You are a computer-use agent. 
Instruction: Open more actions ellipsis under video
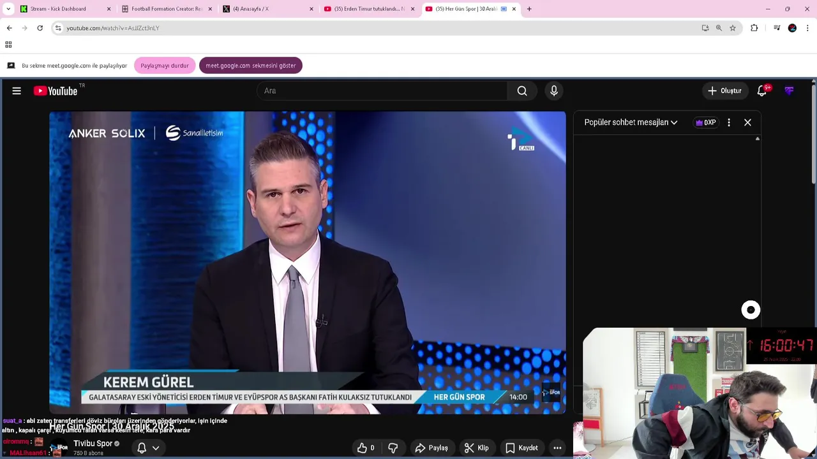[x=557, y=448]
